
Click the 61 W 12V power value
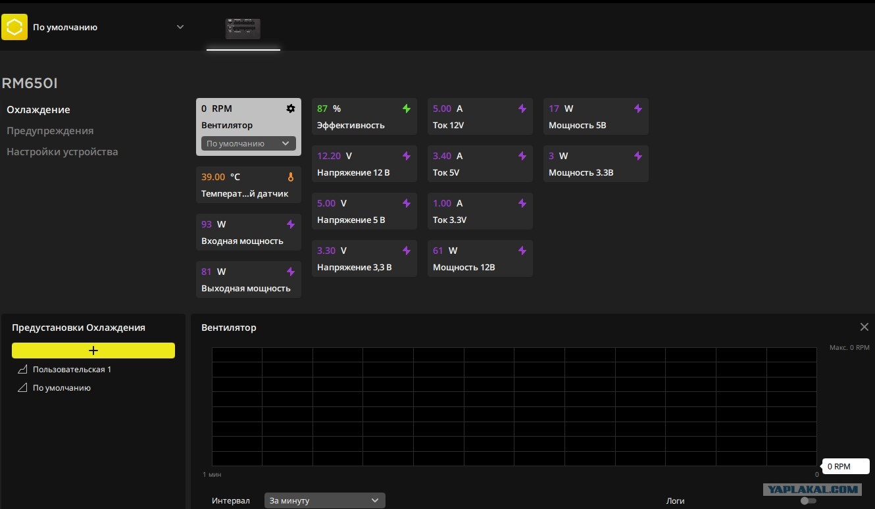click(x=445, y=251)
